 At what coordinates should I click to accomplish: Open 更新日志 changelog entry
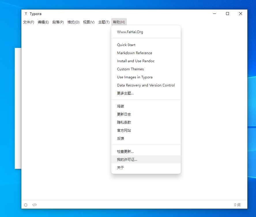pos(146,114)
